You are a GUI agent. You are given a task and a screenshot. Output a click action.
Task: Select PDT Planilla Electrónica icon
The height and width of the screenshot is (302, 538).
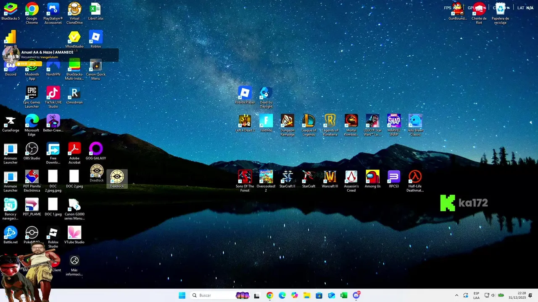coord(32,181)
